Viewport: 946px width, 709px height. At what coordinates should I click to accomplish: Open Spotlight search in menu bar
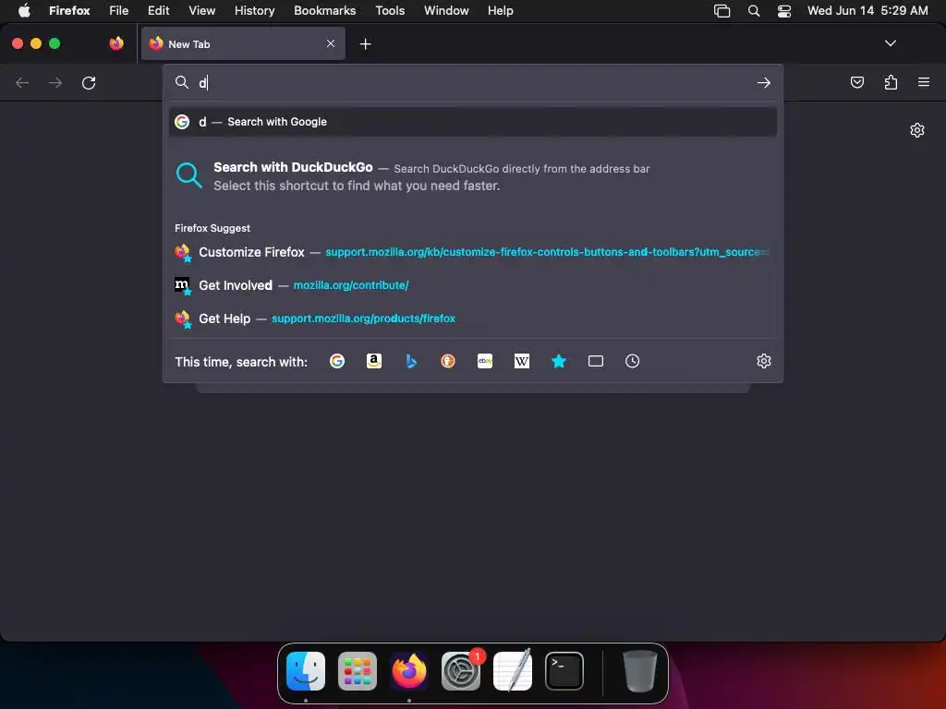coord(754,10)
